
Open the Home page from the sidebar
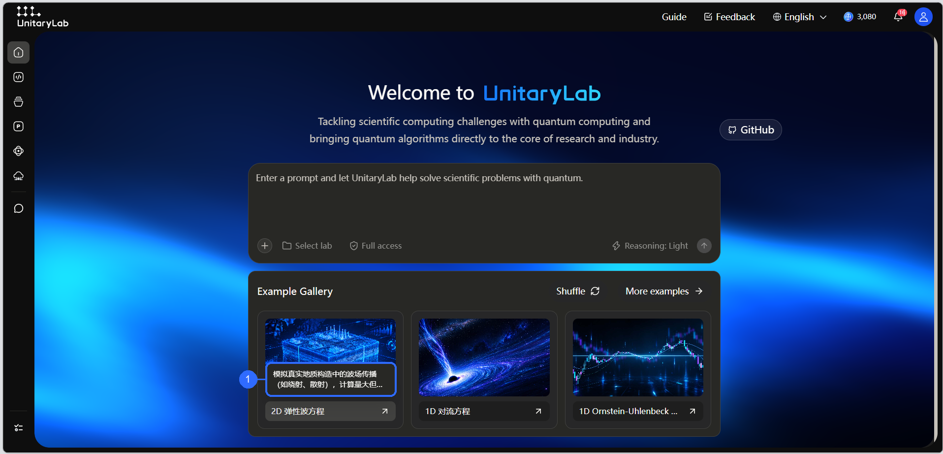click(x=19, y=53)
